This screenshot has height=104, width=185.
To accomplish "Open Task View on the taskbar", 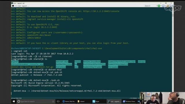I will pos(58,101).
